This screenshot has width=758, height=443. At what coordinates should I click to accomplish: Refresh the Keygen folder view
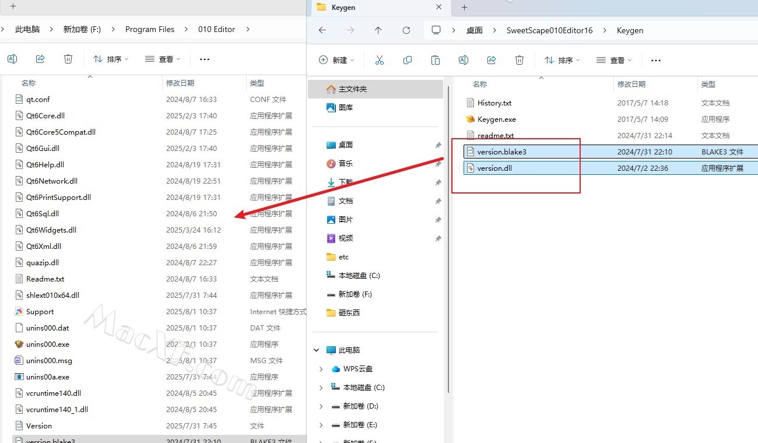tap(406, 30)
